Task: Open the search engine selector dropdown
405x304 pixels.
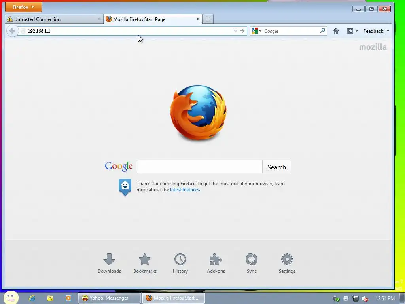Action: (256, 31)
